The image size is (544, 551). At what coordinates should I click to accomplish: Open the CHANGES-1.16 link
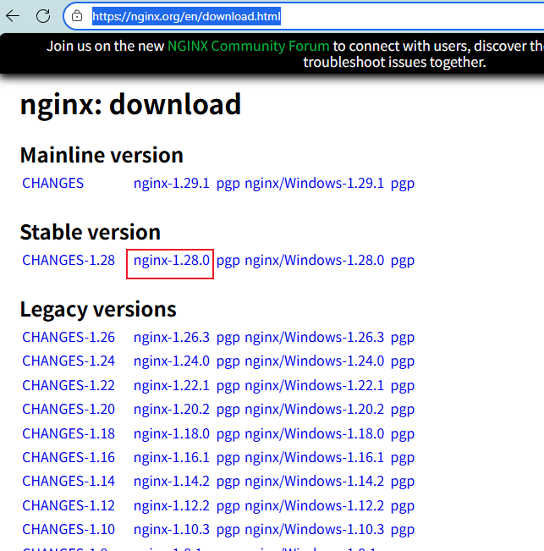(69, 457)
